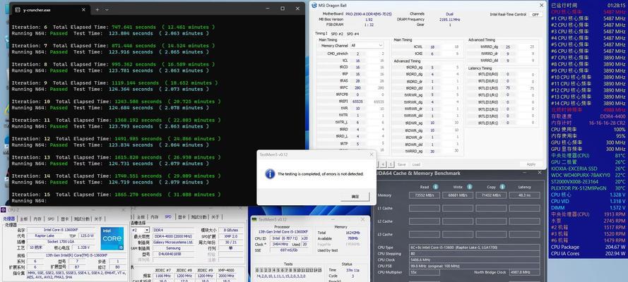Screen dimensions: 628x282
Task: Expand the terminal new-tab dropdown arrow
Action: point(107,9)
